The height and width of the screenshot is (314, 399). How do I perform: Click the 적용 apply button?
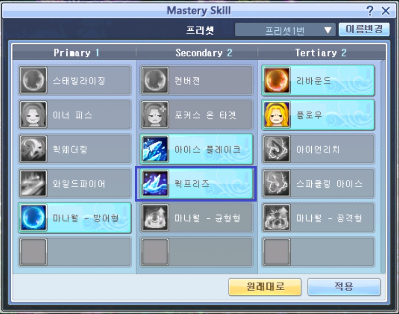pos(344,287)
